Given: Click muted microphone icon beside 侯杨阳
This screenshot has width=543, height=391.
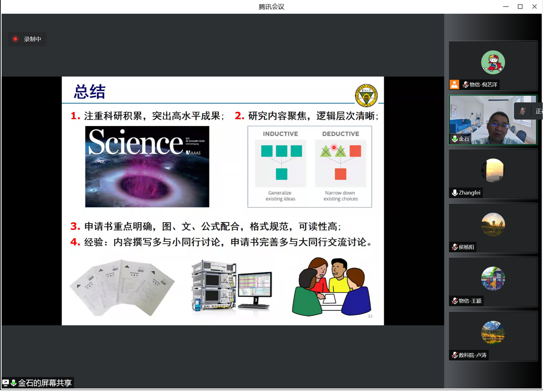Looking at the screenshot, I should pos(455,247).
